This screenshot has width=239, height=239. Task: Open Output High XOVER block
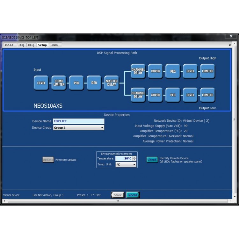[x=156, y=71]
